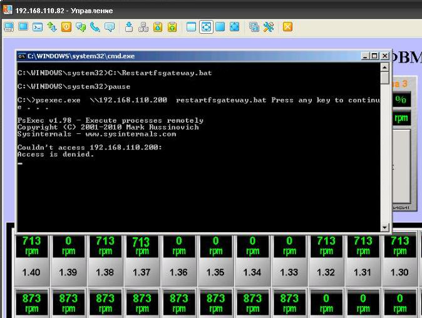422x318 pixels.
Task: Start voice chat with the phone icon
Action: point(95,27)
